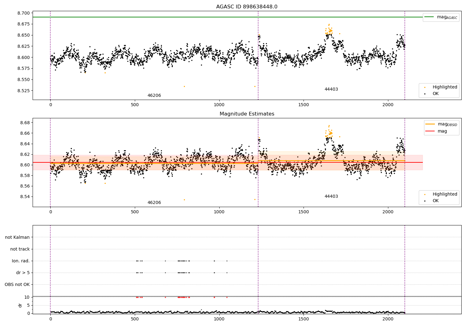The image size is (466, 326).
Task: Click the 'Ion. rad.' axis label
Action: (x=21, y=261)
